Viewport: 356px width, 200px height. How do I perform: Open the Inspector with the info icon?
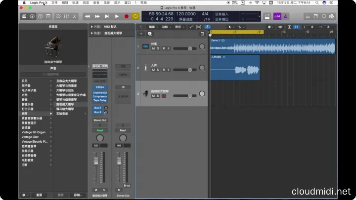click(32, 16)
